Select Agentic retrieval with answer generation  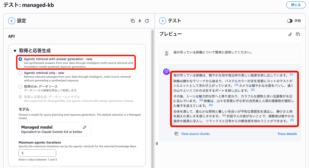(x=20, y=59)
